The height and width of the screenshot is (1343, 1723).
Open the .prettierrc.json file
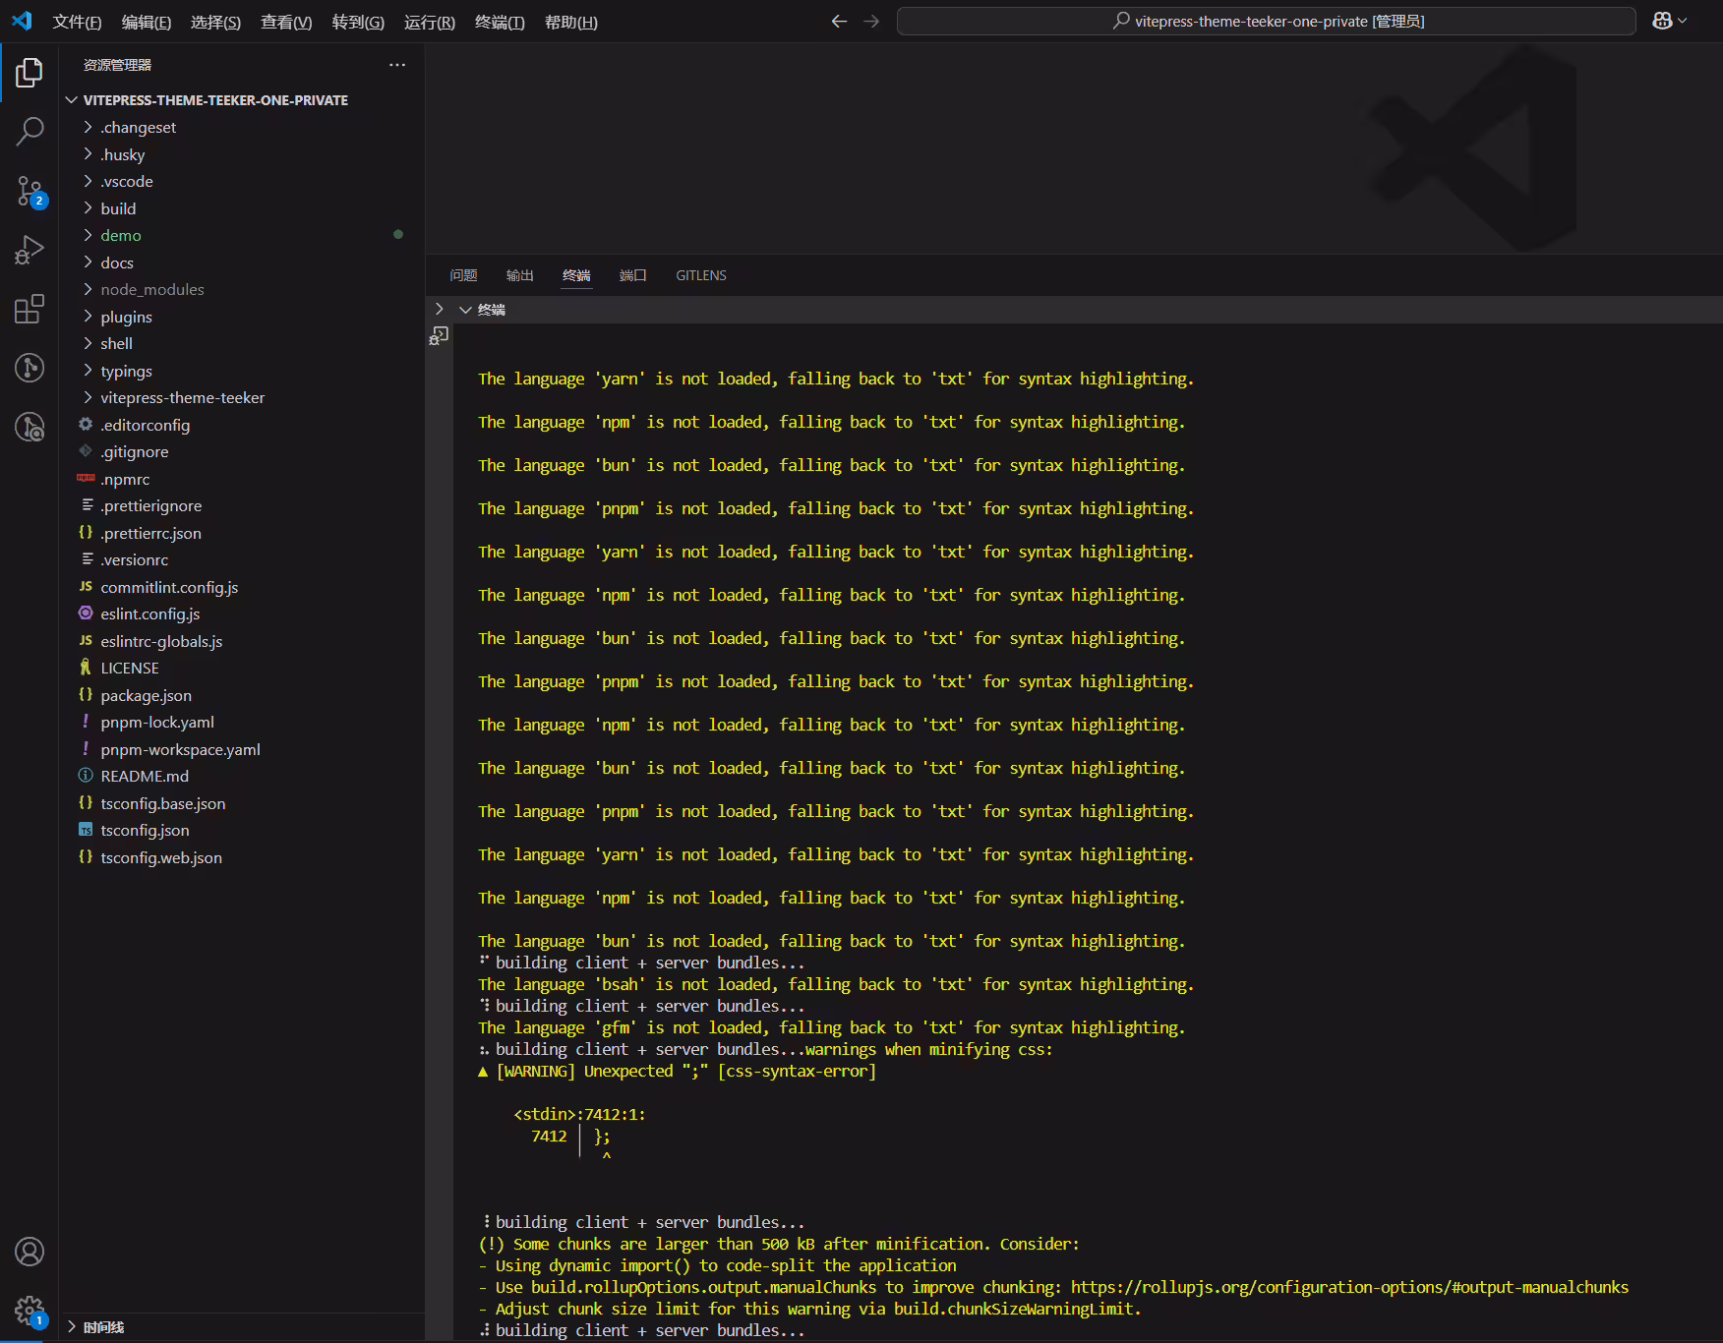[x=150, y=533]
